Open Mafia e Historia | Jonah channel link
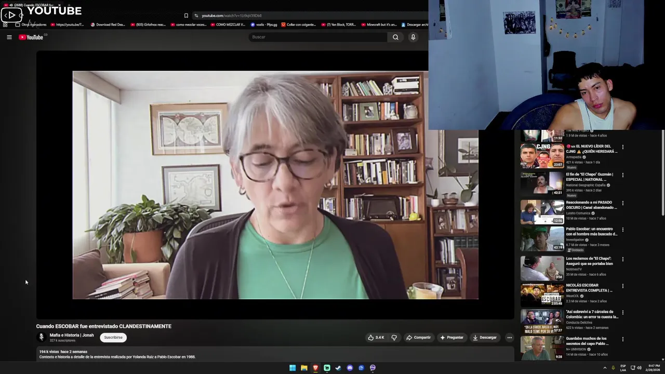 click(x=72, y=335)
